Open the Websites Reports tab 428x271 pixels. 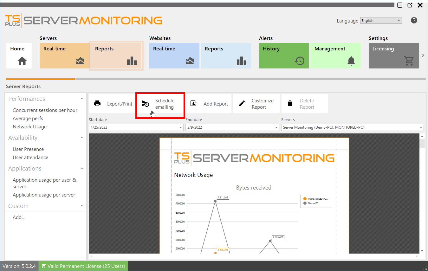(226, 56)
